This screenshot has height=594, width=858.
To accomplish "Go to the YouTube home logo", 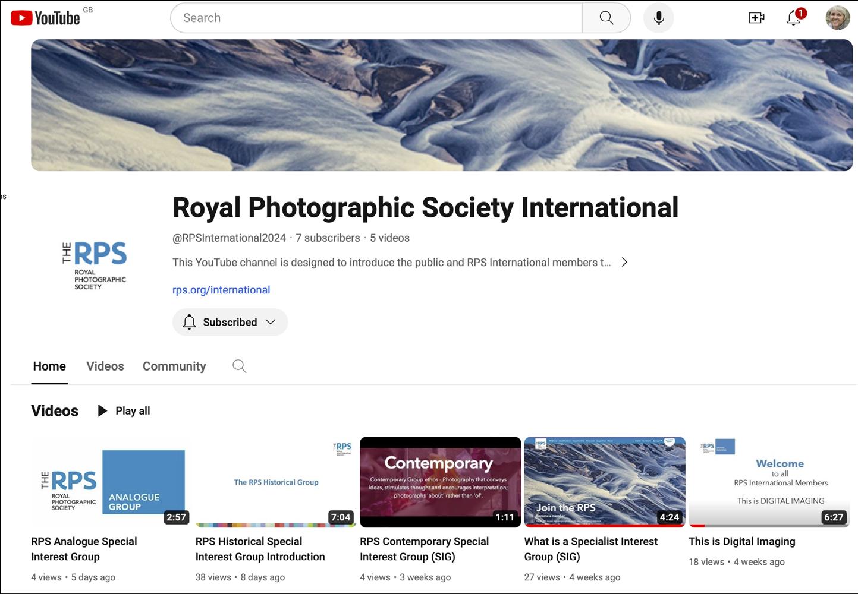I will 46,18.
